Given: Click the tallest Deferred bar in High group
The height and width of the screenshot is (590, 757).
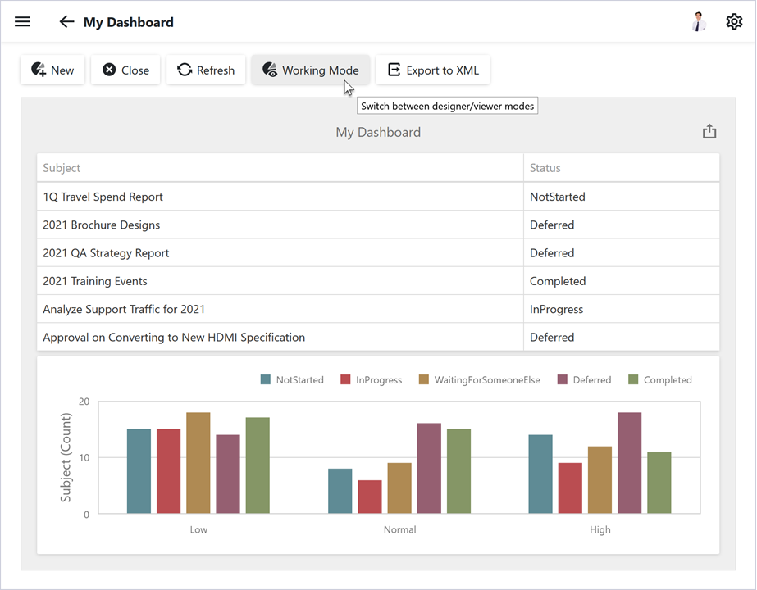Looking at the screenshot, I should (x=630, y=463).
